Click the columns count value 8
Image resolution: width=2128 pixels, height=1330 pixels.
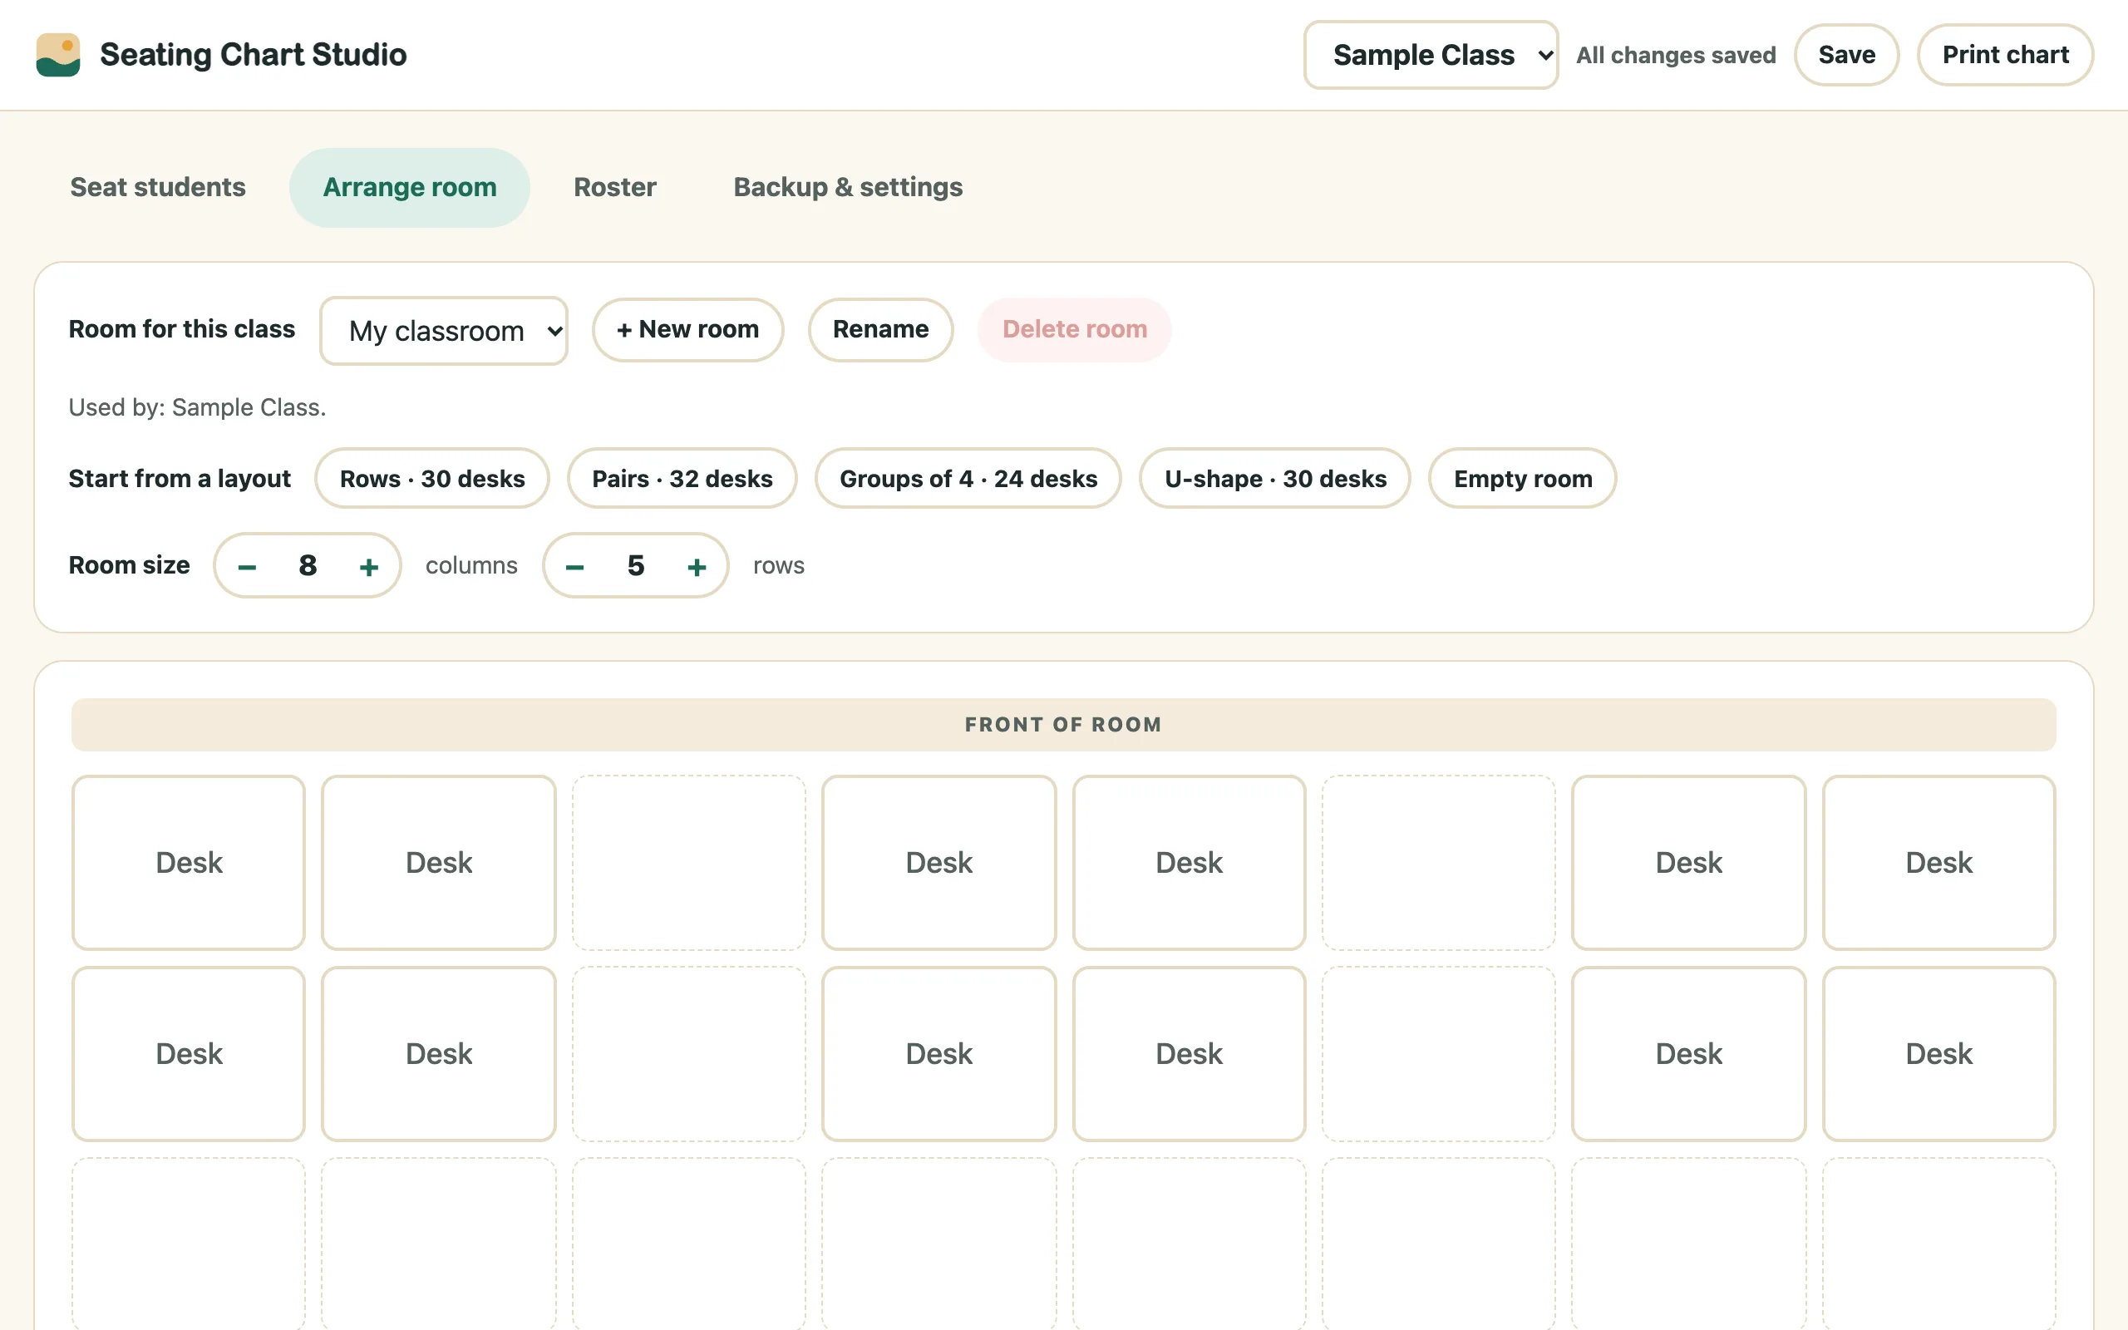[x=308, y=565]
